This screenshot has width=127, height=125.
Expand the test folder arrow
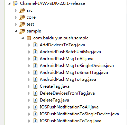pos(16,25)
